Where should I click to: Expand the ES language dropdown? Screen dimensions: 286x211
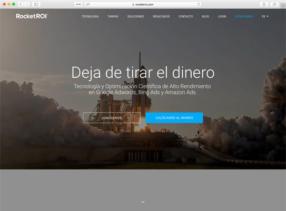265,16
